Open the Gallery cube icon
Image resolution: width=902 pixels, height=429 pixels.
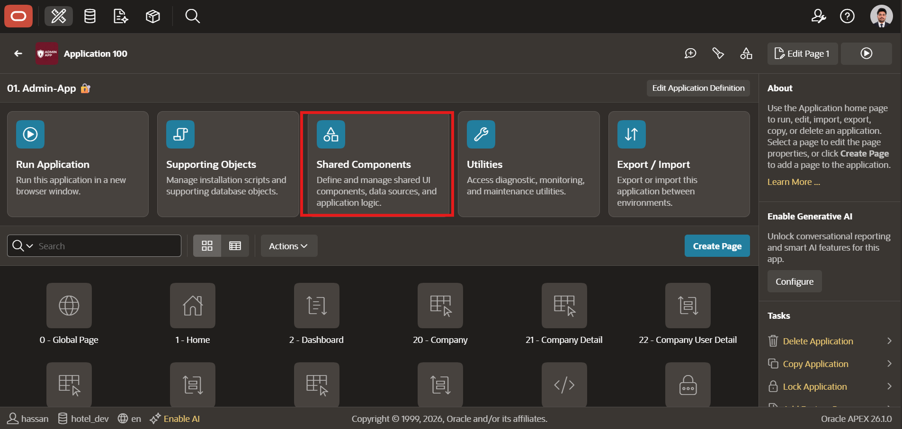[153, 16]
